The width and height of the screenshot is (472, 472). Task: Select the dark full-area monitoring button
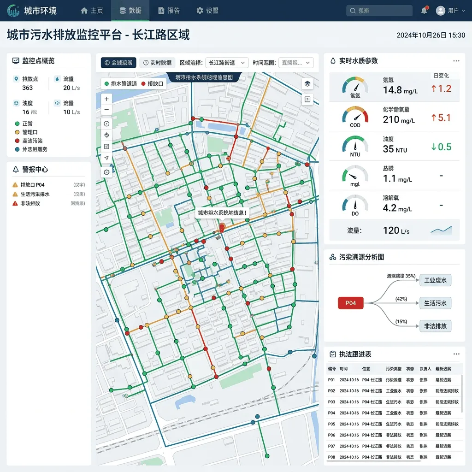(x=118, y=63)
